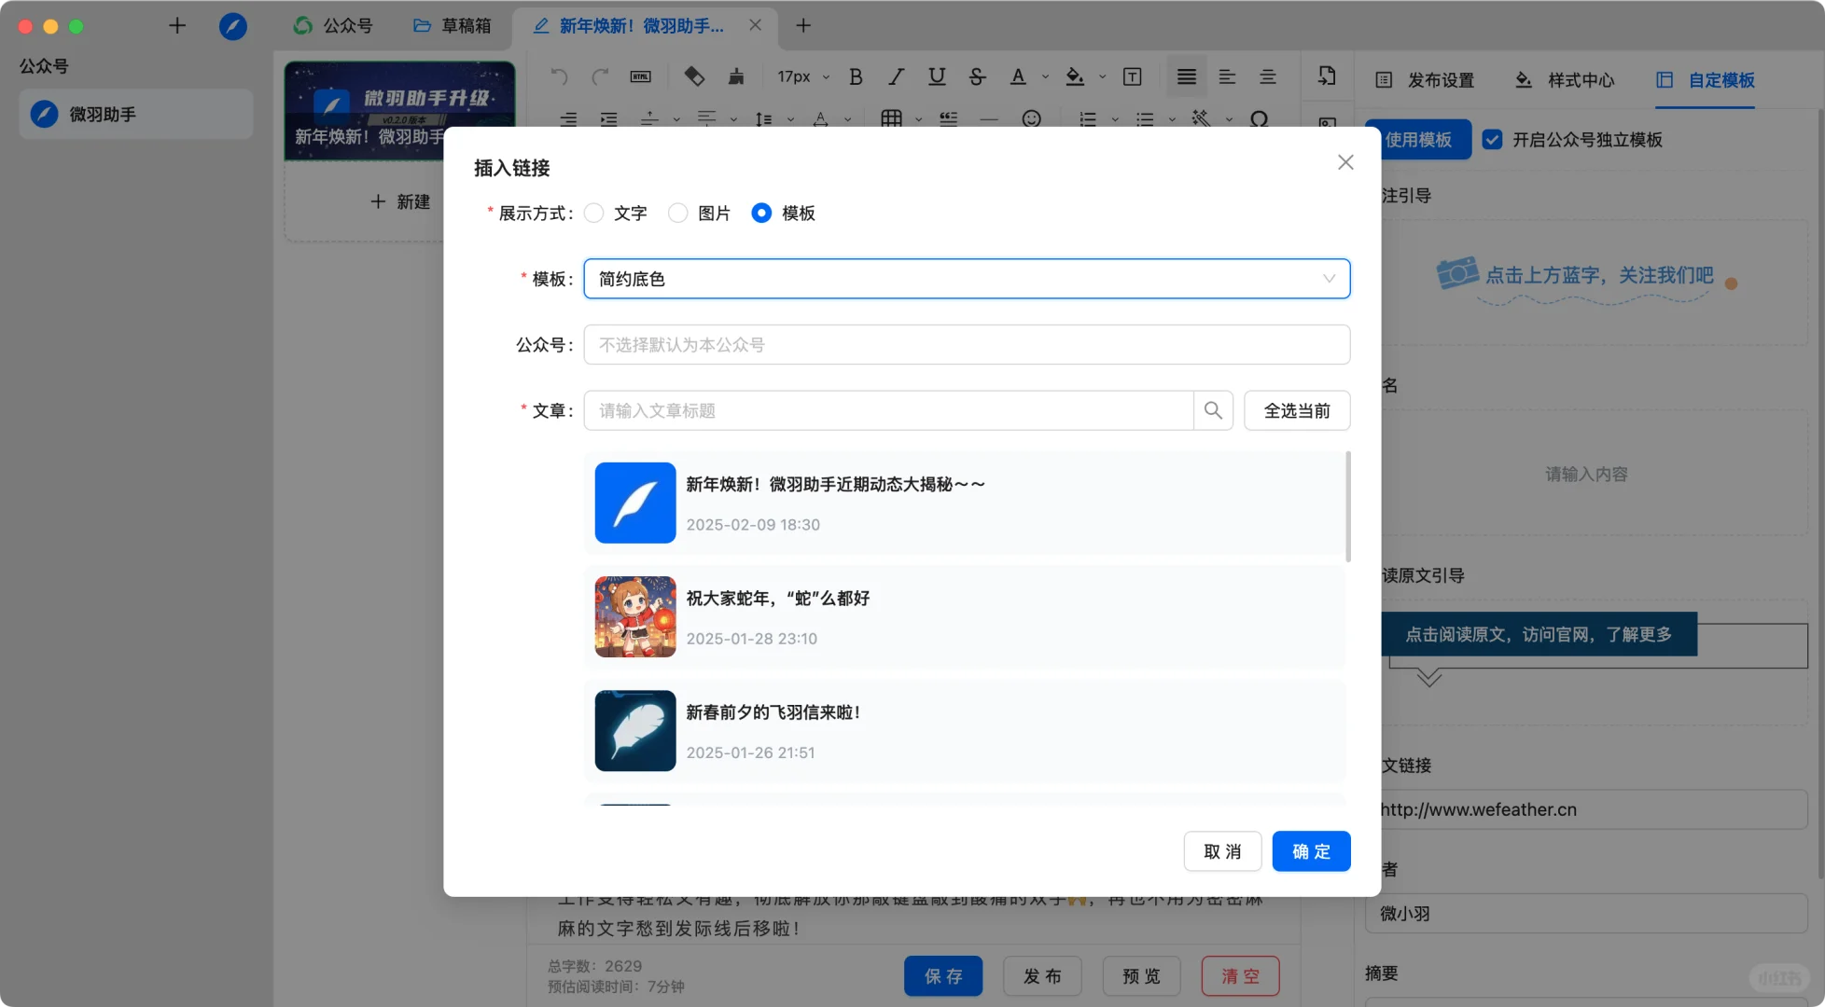
Task: Click the format painter brush icon
Action: 735,76
